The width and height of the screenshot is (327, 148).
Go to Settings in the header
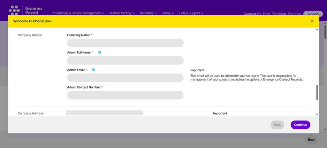(294, 13)
